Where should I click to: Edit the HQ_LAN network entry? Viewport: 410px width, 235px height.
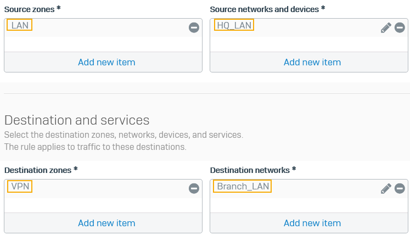[386, 27]
